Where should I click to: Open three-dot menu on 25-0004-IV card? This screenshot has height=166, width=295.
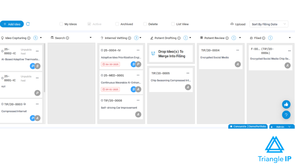138,50
